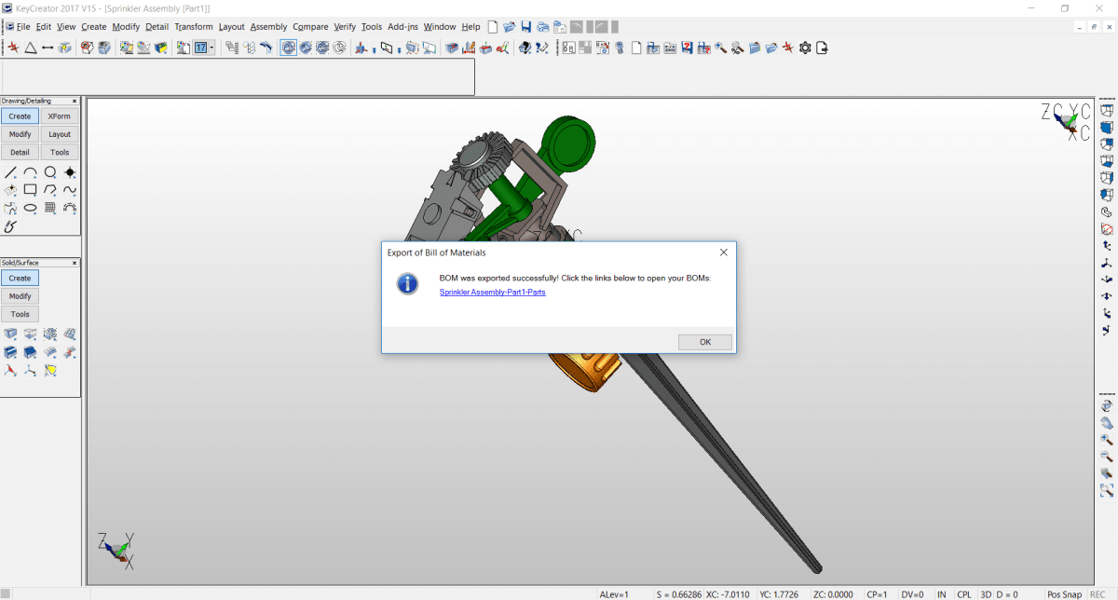This screenshot has height=600, width=1118.
Task: Click the yellow-highlighted surface icon
Action: click(x=50, y=370)
